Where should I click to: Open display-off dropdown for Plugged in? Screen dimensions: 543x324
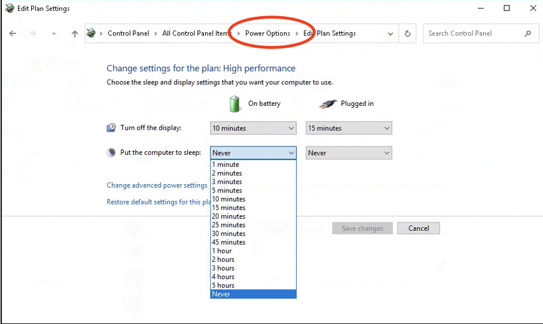[x=349, y=128]
